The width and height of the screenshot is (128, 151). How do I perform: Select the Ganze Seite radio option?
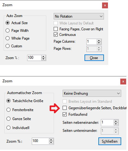click(8, 119)
